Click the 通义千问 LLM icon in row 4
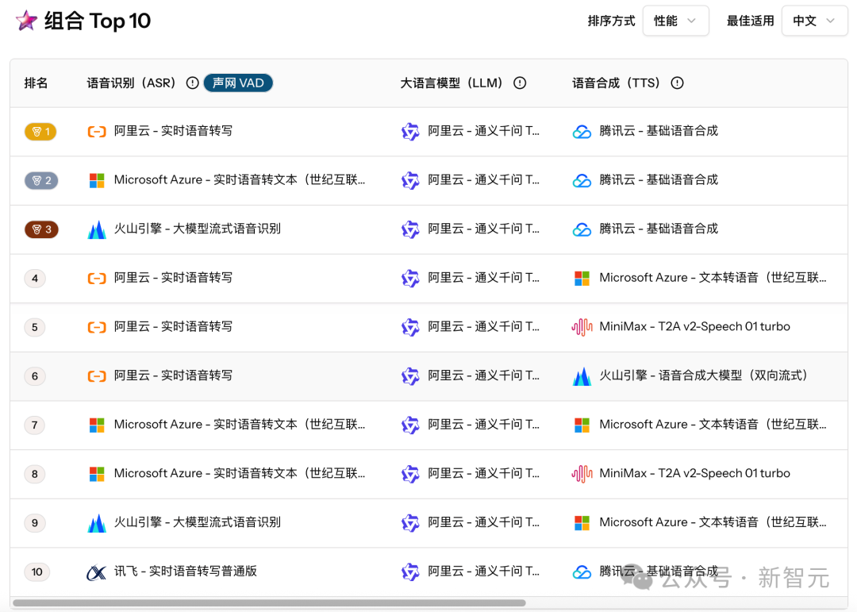The image size is (857, 612). pos(410,278)
